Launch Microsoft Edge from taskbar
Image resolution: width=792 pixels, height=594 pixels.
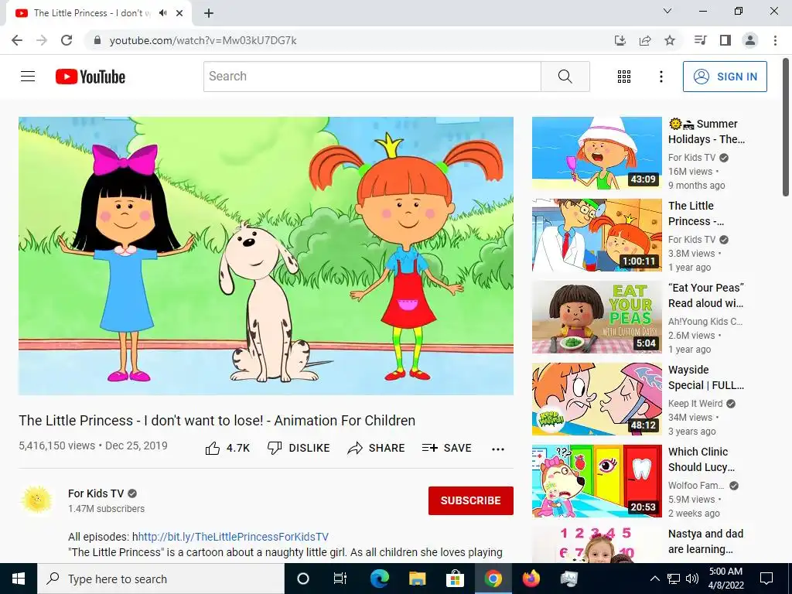click(x=379, y=579)
